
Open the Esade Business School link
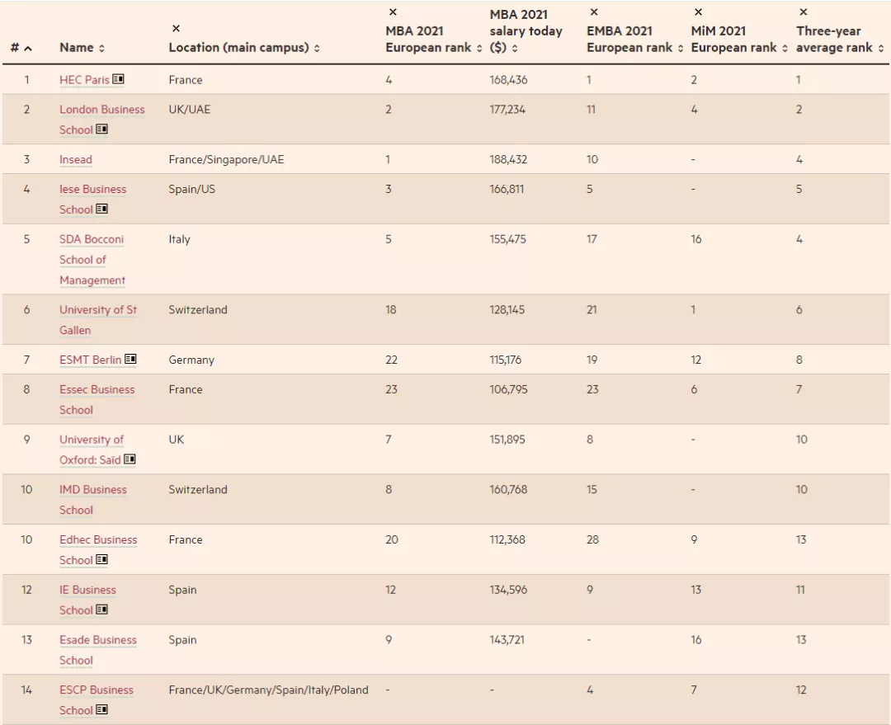pos(97,640)
